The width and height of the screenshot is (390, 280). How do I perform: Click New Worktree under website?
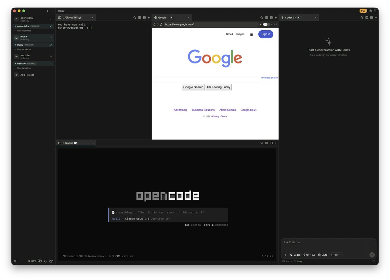[x=23, y=68]
